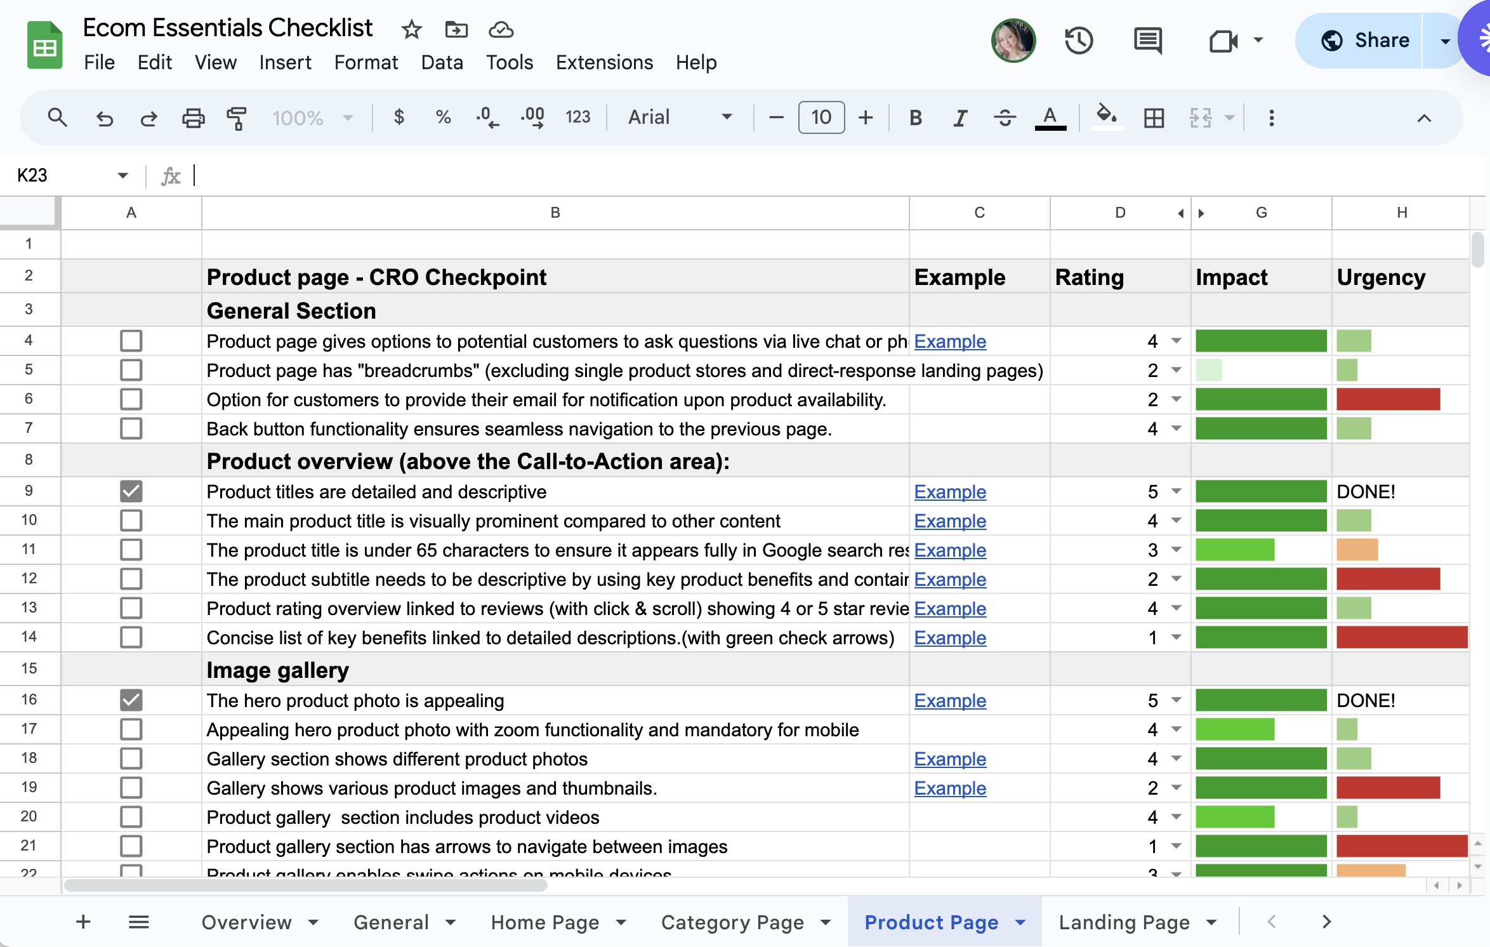Check the breadcrumbs row checkbox

(131, 370)
